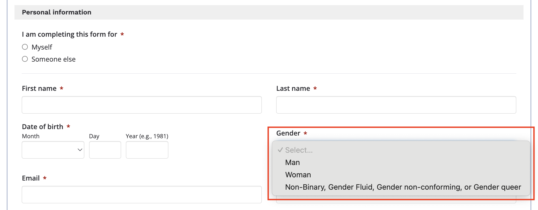Click the "Date of birth" label
Viewport: 538px width, 210px height.
(x=42, y=127)
